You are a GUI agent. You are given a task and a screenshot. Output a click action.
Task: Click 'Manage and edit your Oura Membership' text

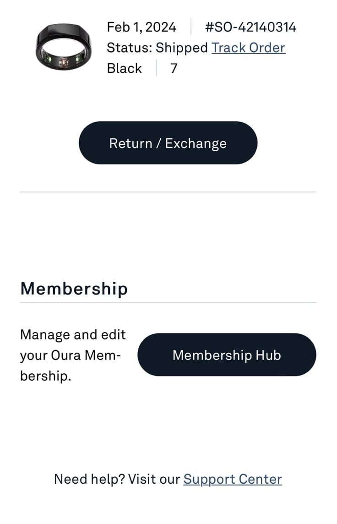[73, 355]
